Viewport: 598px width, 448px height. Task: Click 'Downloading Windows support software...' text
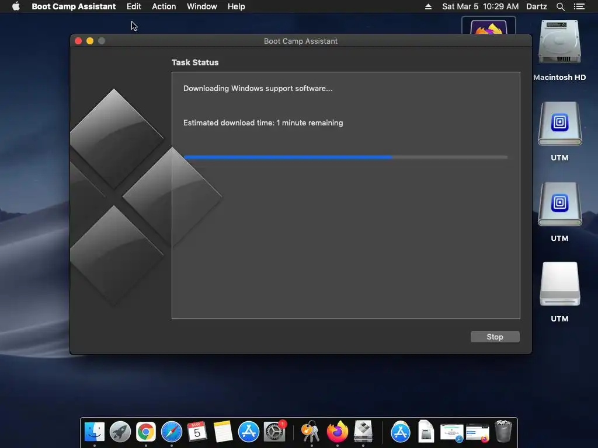258,89
